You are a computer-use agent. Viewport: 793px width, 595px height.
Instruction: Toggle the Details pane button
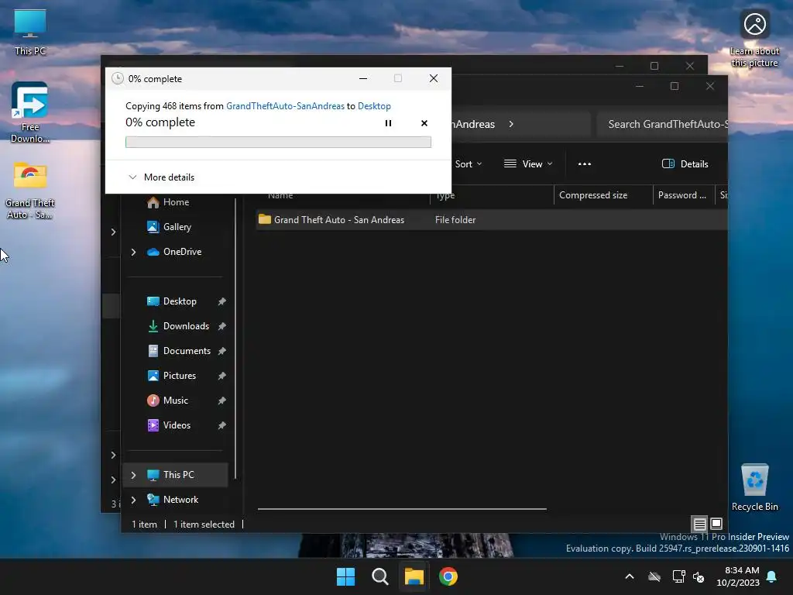tap(685, 164)
